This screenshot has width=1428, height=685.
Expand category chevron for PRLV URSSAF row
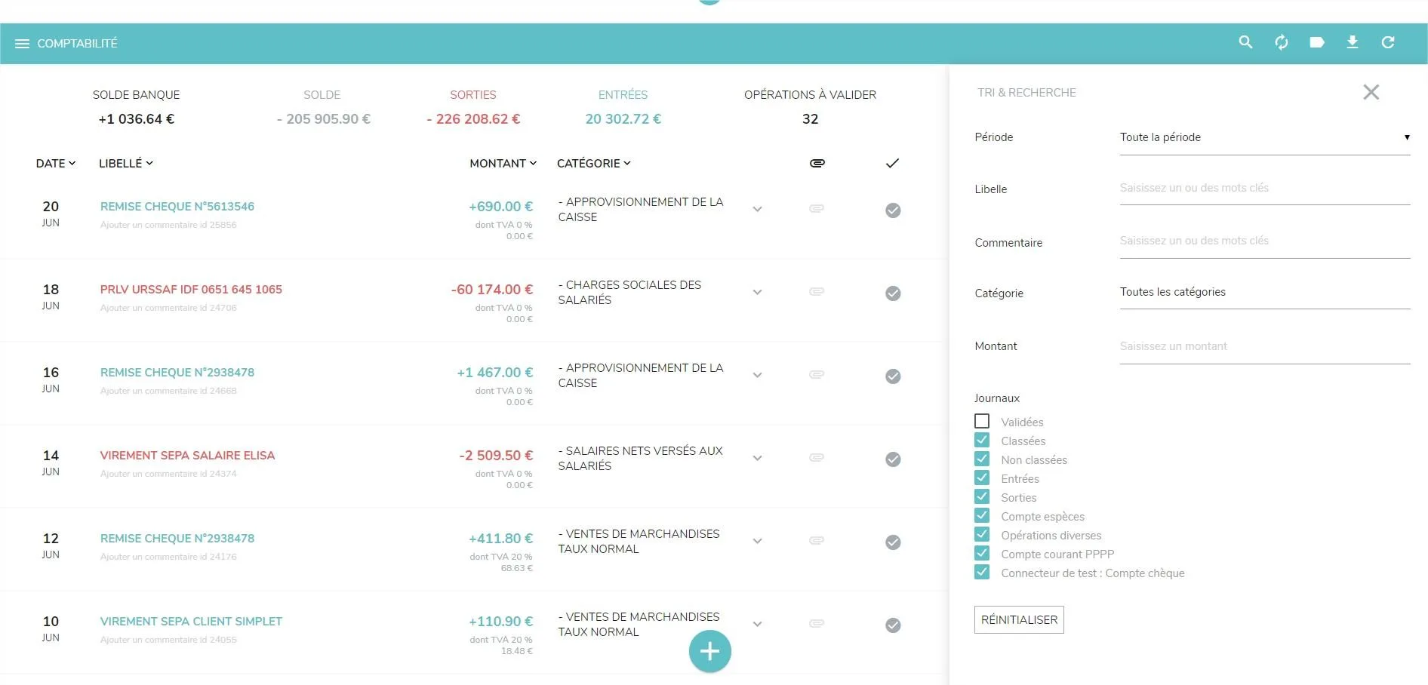(x=757, y=292)
